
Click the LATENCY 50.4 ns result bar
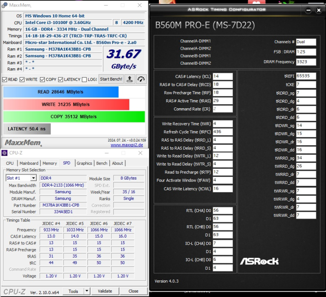[x=27, y=129]
